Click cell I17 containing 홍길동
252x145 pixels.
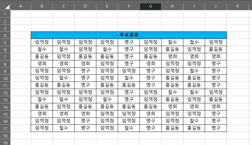194,128
